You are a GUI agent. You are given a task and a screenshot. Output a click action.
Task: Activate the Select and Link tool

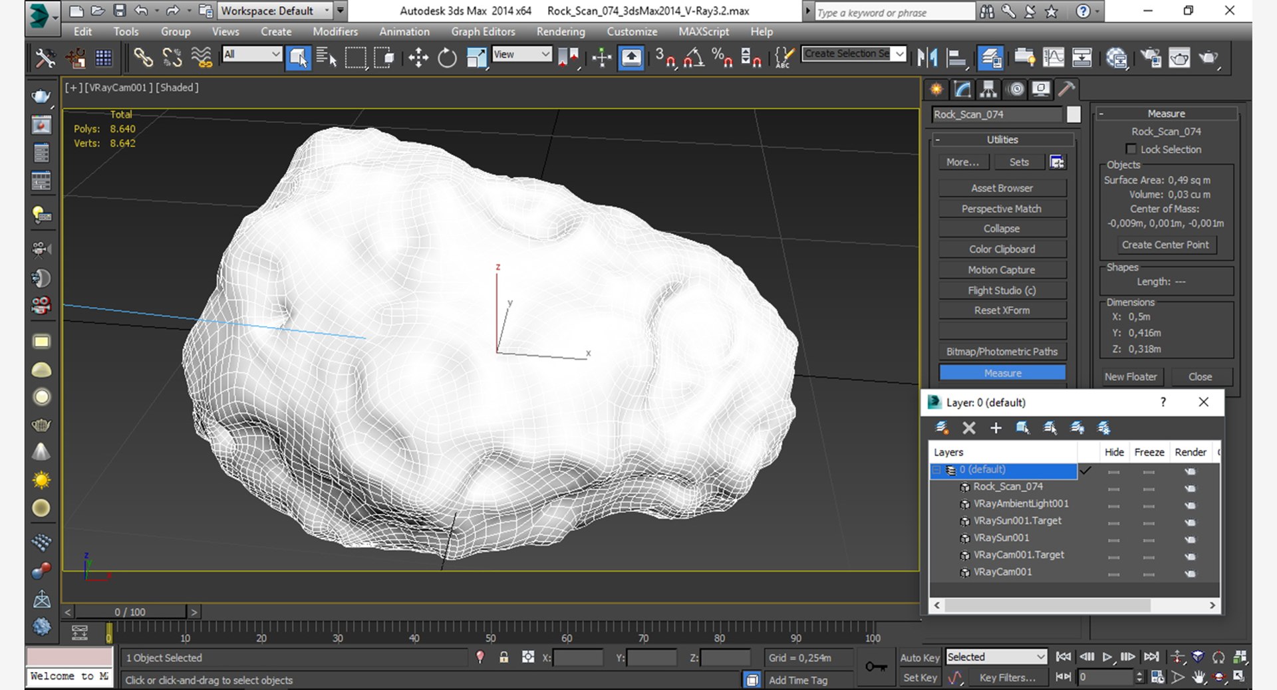click(142, 58)
